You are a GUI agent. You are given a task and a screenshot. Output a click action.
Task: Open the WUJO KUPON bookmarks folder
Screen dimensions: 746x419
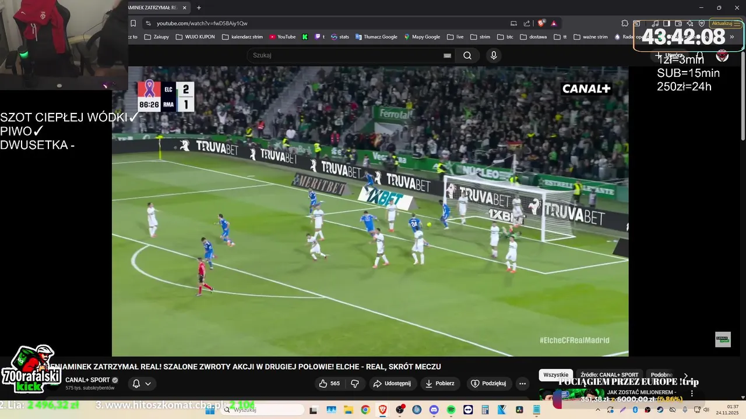195,37
